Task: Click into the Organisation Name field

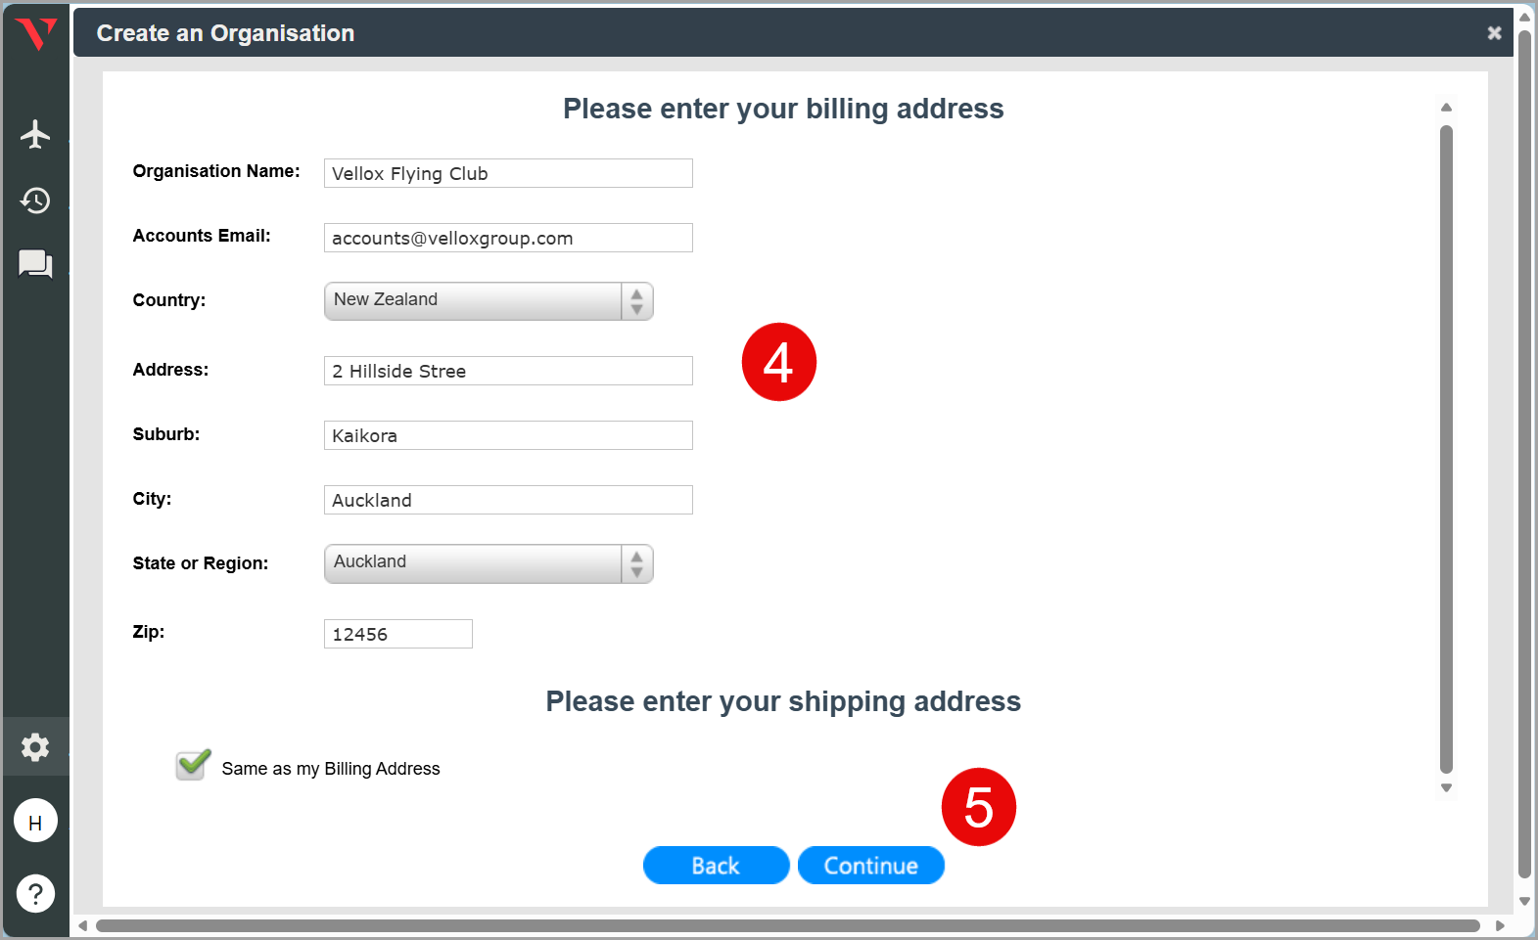Action: [x=508, y=174]
